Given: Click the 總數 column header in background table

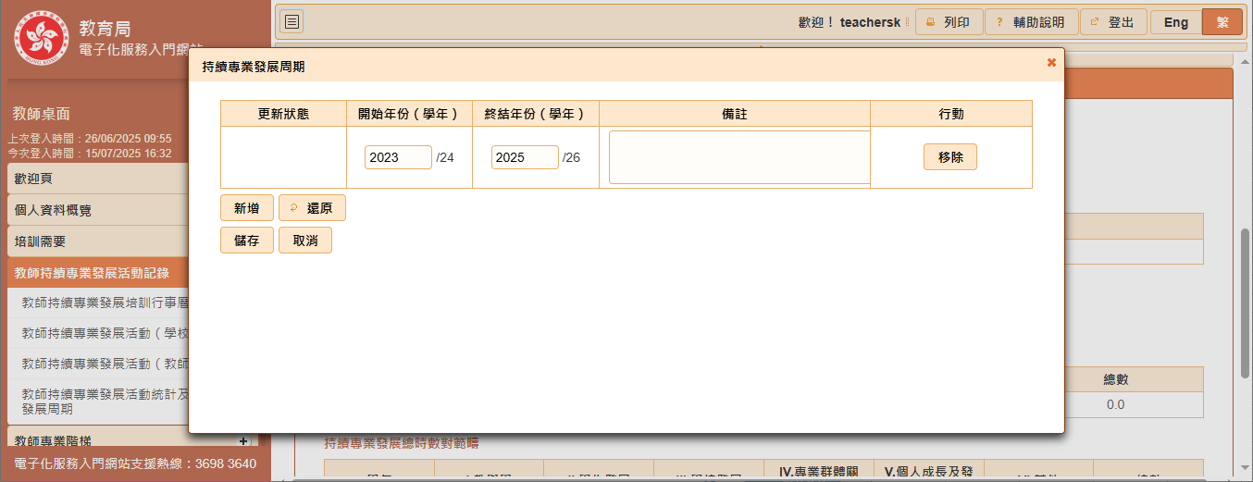Looking at the screenshot, I should click(1116, 379).
